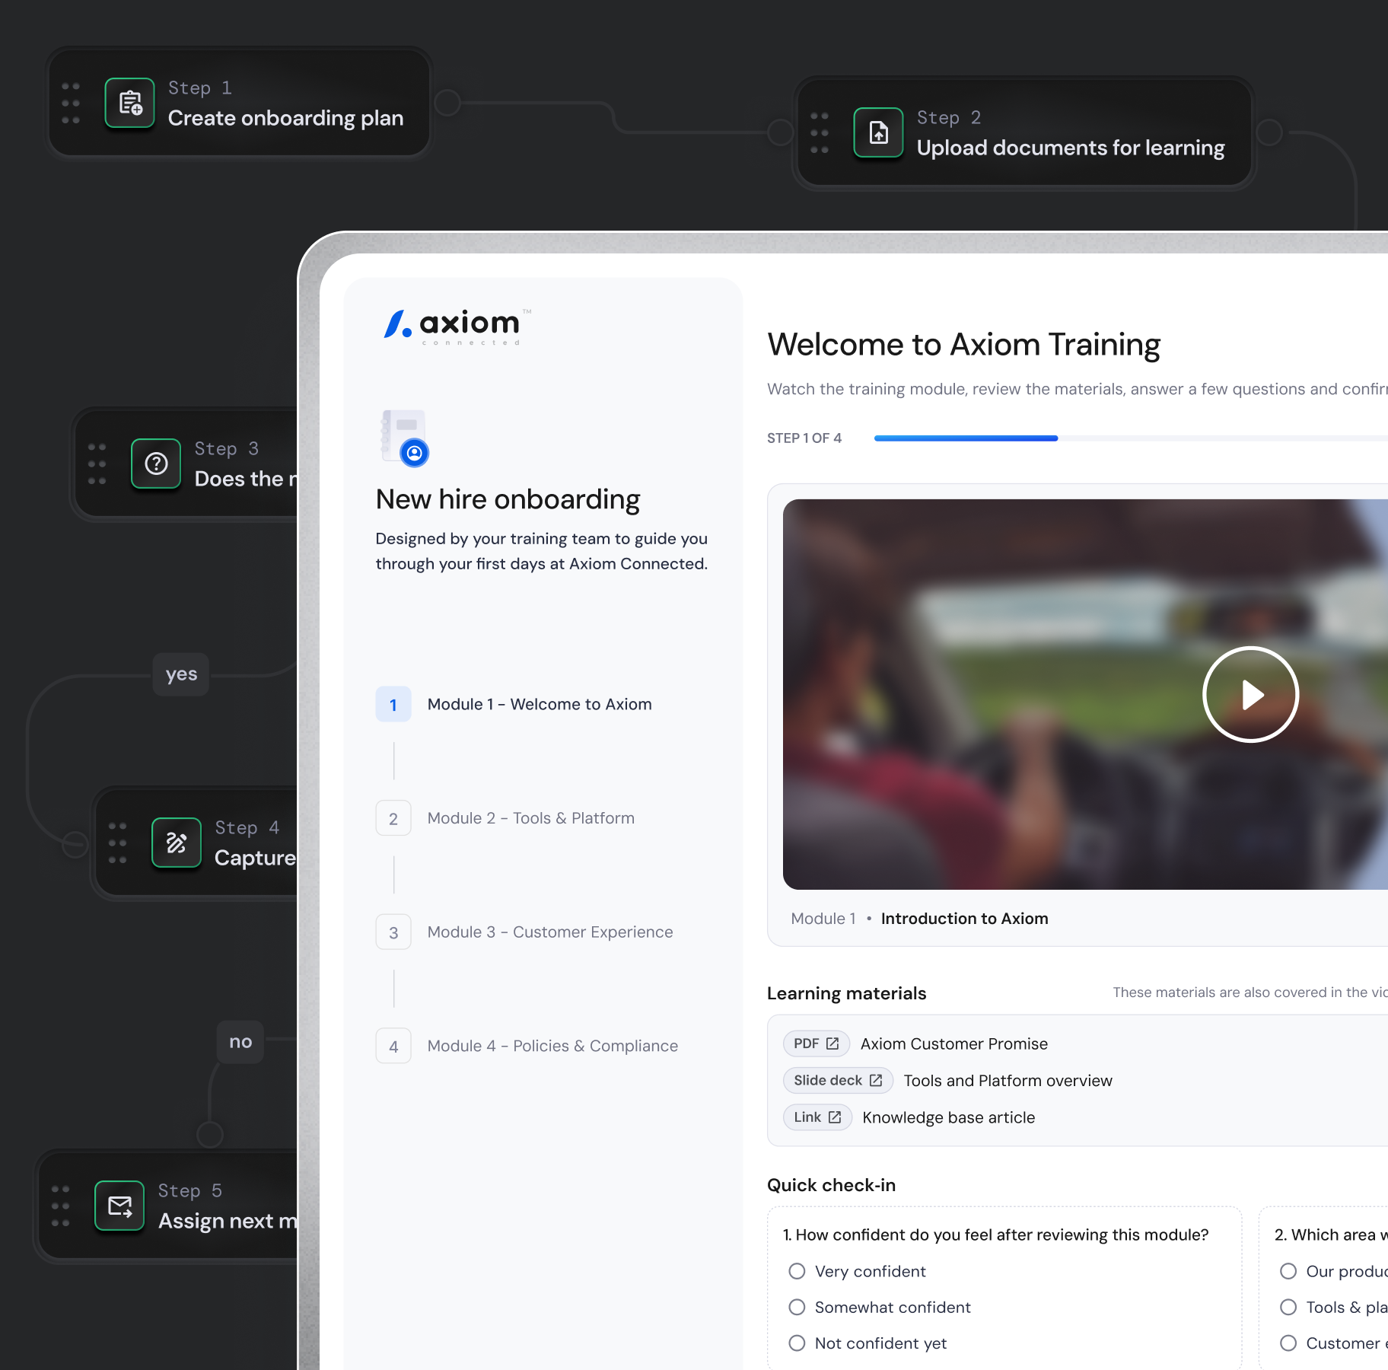This screenshot has height=1370, width=1388.
Task: Select the Tools & pla... radio option
Action: 1288,1307
